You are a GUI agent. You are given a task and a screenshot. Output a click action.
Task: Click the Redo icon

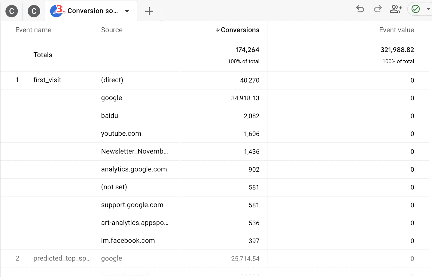coord(377,9)
